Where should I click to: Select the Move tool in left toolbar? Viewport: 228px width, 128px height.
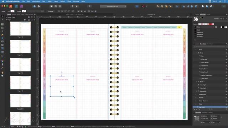pyautogui.click(x=2, y=16)
